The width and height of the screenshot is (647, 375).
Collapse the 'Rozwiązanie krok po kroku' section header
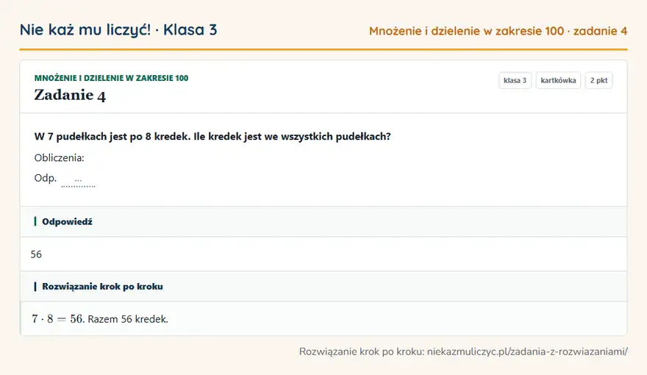click(x=323, y=286)
